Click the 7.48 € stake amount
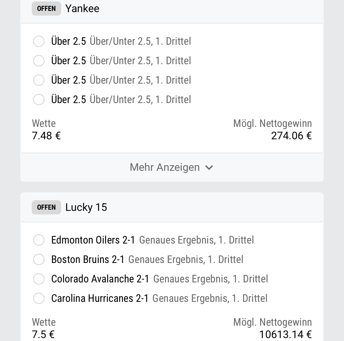 [46, 136]
